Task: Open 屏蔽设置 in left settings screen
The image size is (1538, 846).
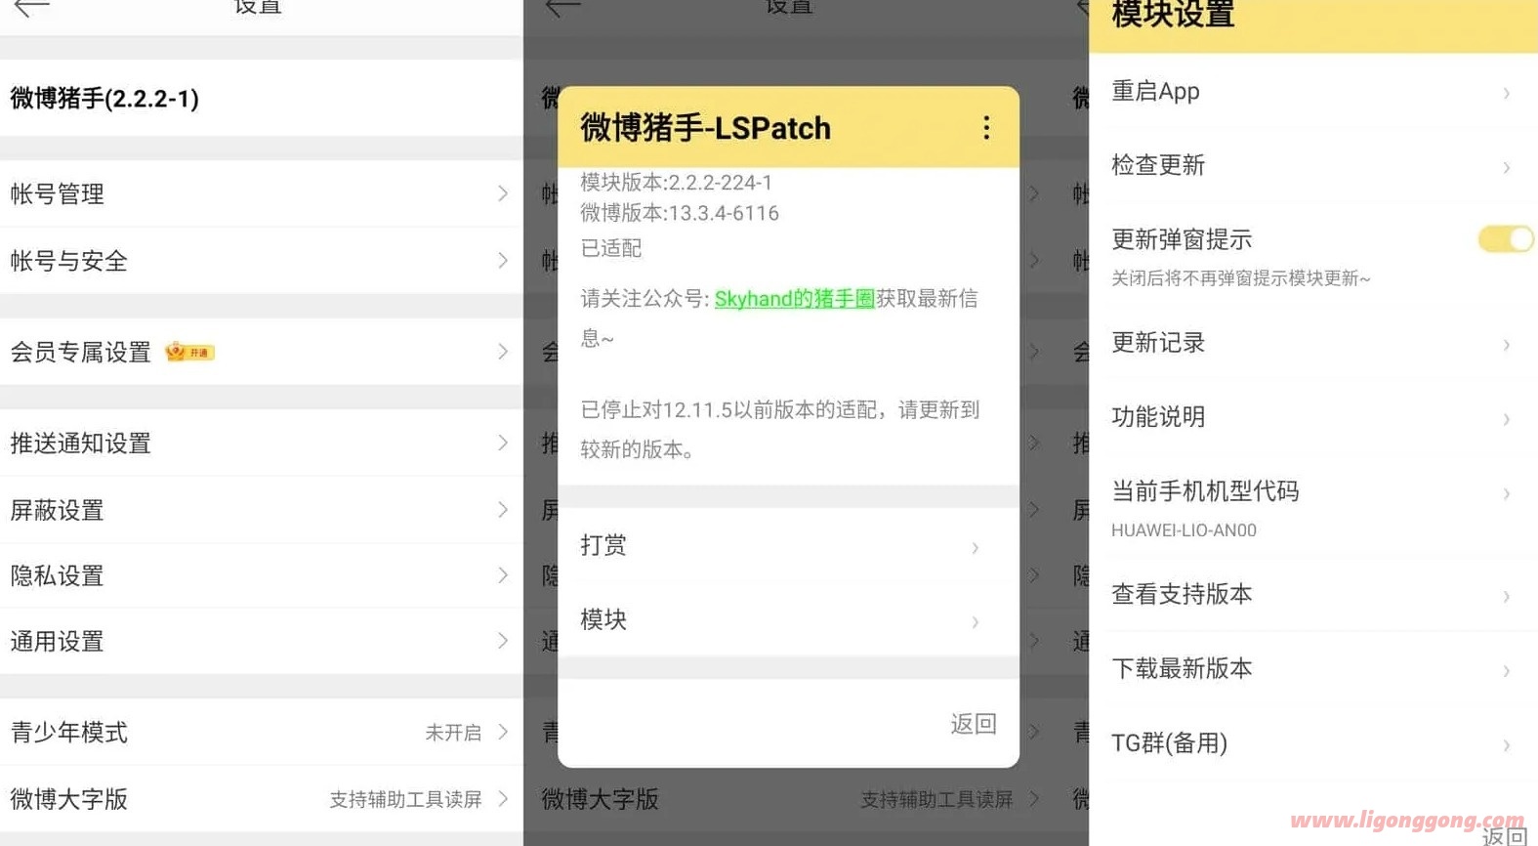Action: (x=262, y=510)
